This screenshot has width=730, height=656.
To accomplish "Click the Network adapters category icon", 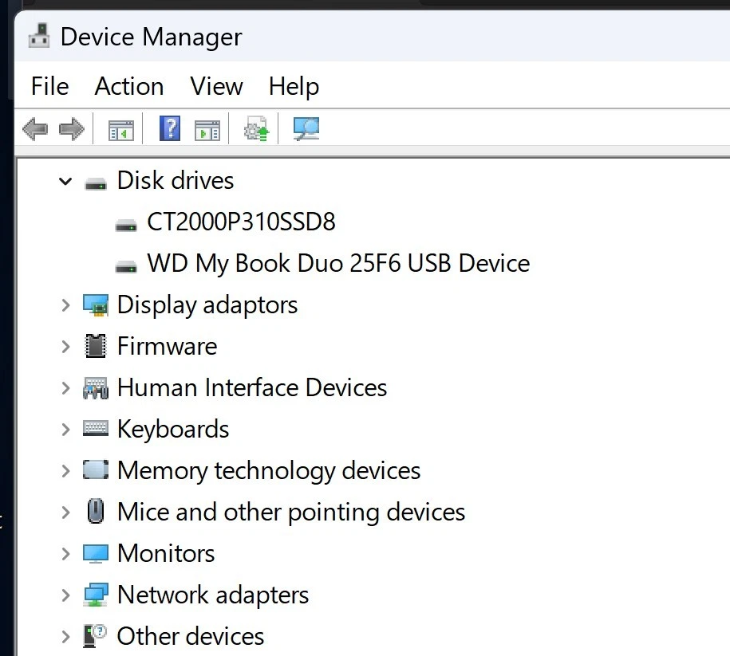I will point(96,595).
